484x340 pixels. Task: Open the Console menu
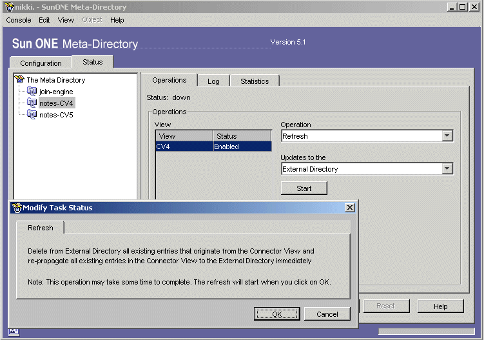[x=19, y=20]
